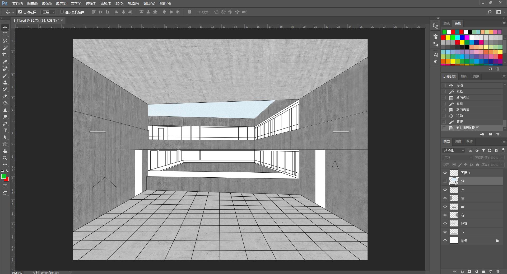Open the History panel flyout menu
507x274 pixels.
coord(504,77)
